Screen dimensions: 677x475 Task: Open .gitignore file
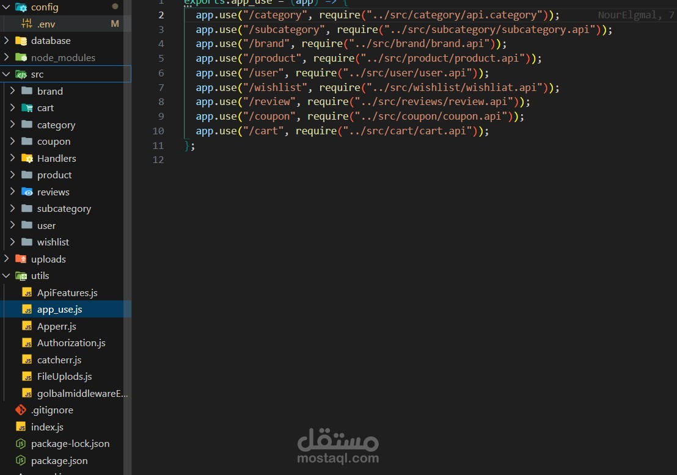[52, 410]
